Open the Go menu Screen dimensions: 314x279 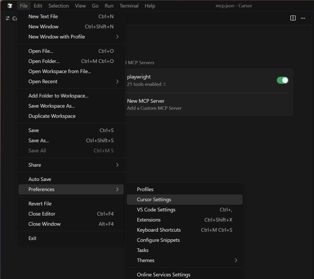click(x=95, y=6)
